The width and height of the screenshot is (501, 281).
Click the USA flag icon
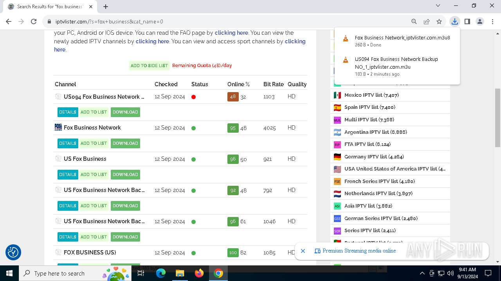[x=337, y=169]
